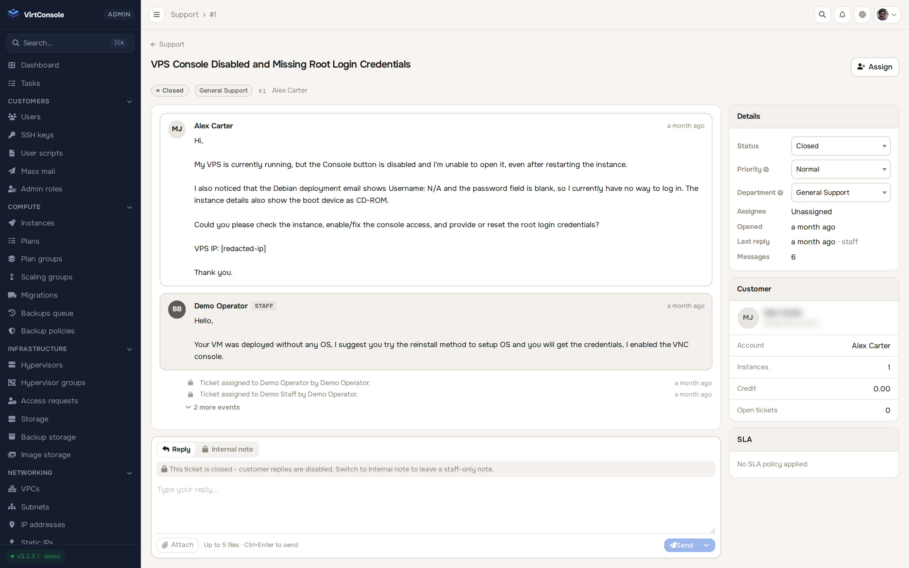The image size is (909, 568).
Task: Click the Assign button
Action: (875, 67)
